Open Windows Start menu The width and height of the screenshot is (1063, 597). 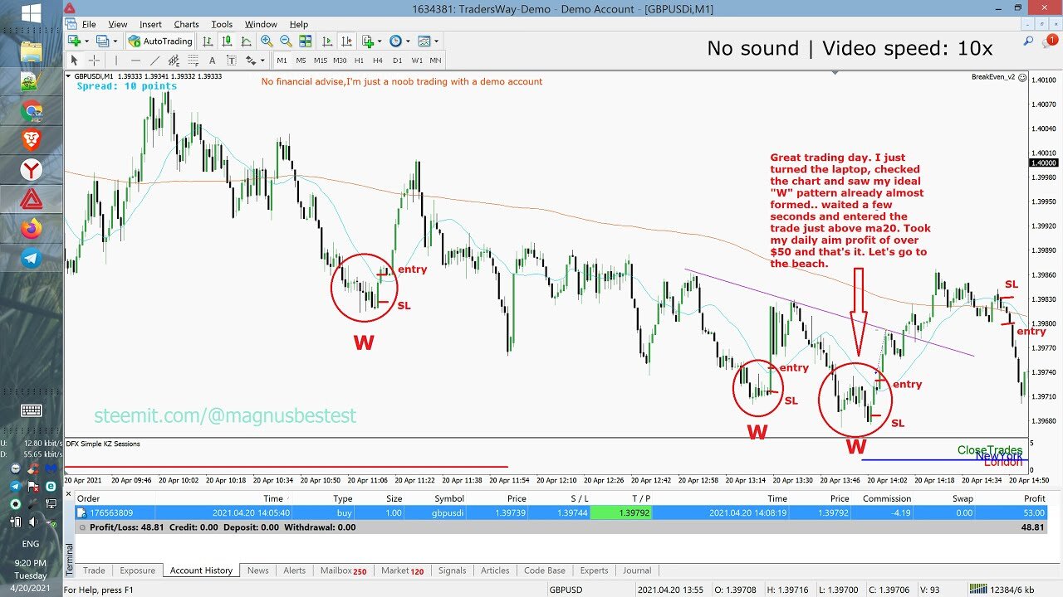32,13
